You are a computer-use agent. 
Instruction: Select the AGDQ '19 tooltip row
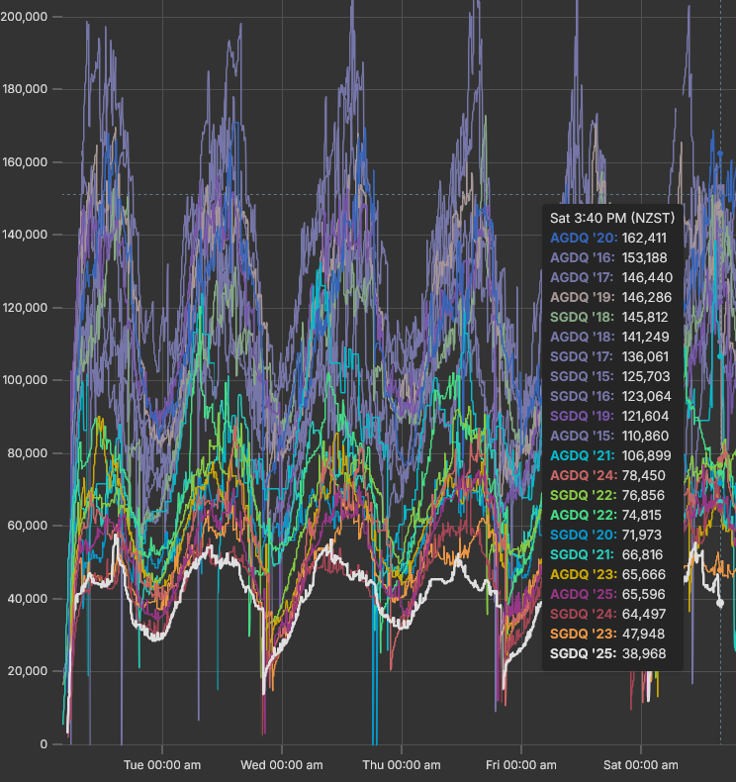611,297
